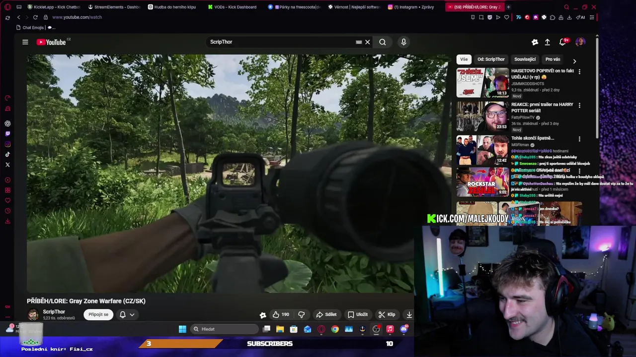Screen dimensions: 636x357
Task: Open the bookmarks heart in Opera sidebar
Action: 7,200
